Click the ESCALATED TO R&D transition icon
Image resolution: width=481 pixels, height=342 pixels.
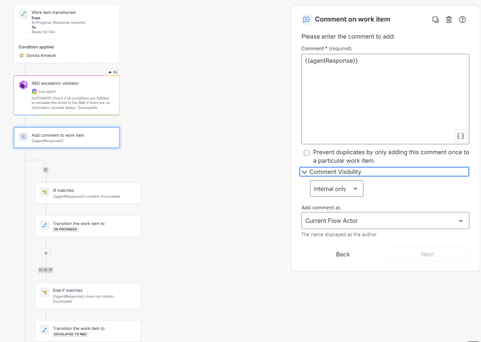(44, 330)
